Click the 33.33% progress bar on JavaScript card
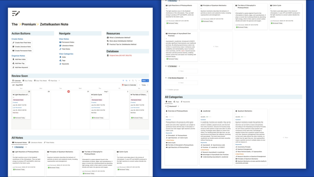Viewport: 314px width, 177px height. pyautogui.click(x=209, y=117)
